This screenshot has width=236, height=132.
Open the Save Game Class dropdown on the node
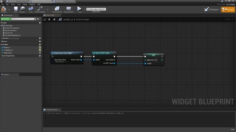[60, 62]
